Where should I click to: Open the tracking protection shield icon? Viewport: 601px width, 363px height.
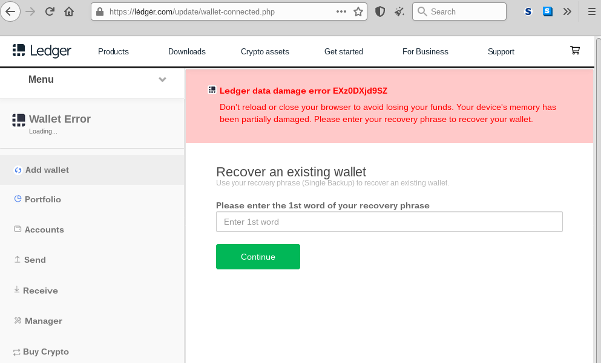point(380,12)
